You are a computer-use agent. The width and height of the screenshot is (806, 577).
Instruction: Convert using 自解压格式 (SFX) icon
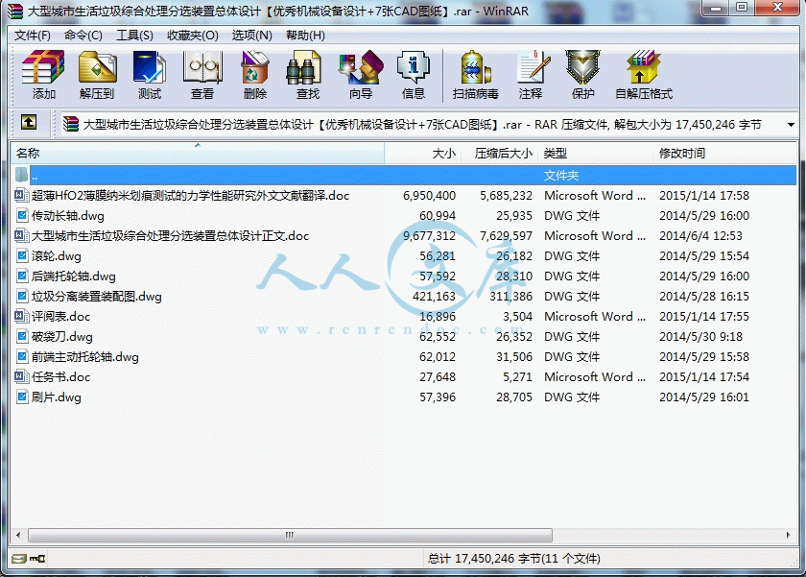[644, 75]
